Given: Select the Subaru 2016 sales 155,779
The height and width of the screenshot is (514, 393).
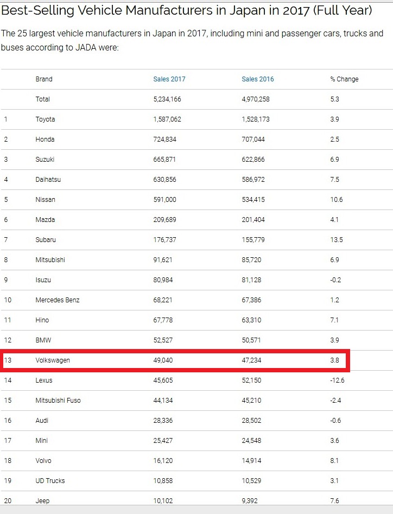Looking at the screenshot, I should 253,239.
